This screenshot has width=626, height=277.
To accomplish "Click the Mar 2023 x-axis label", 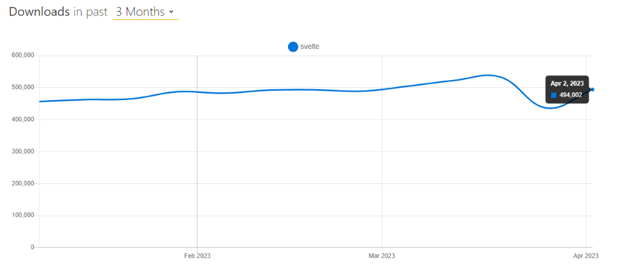I will pyautogui.click(x=382, y=256).
